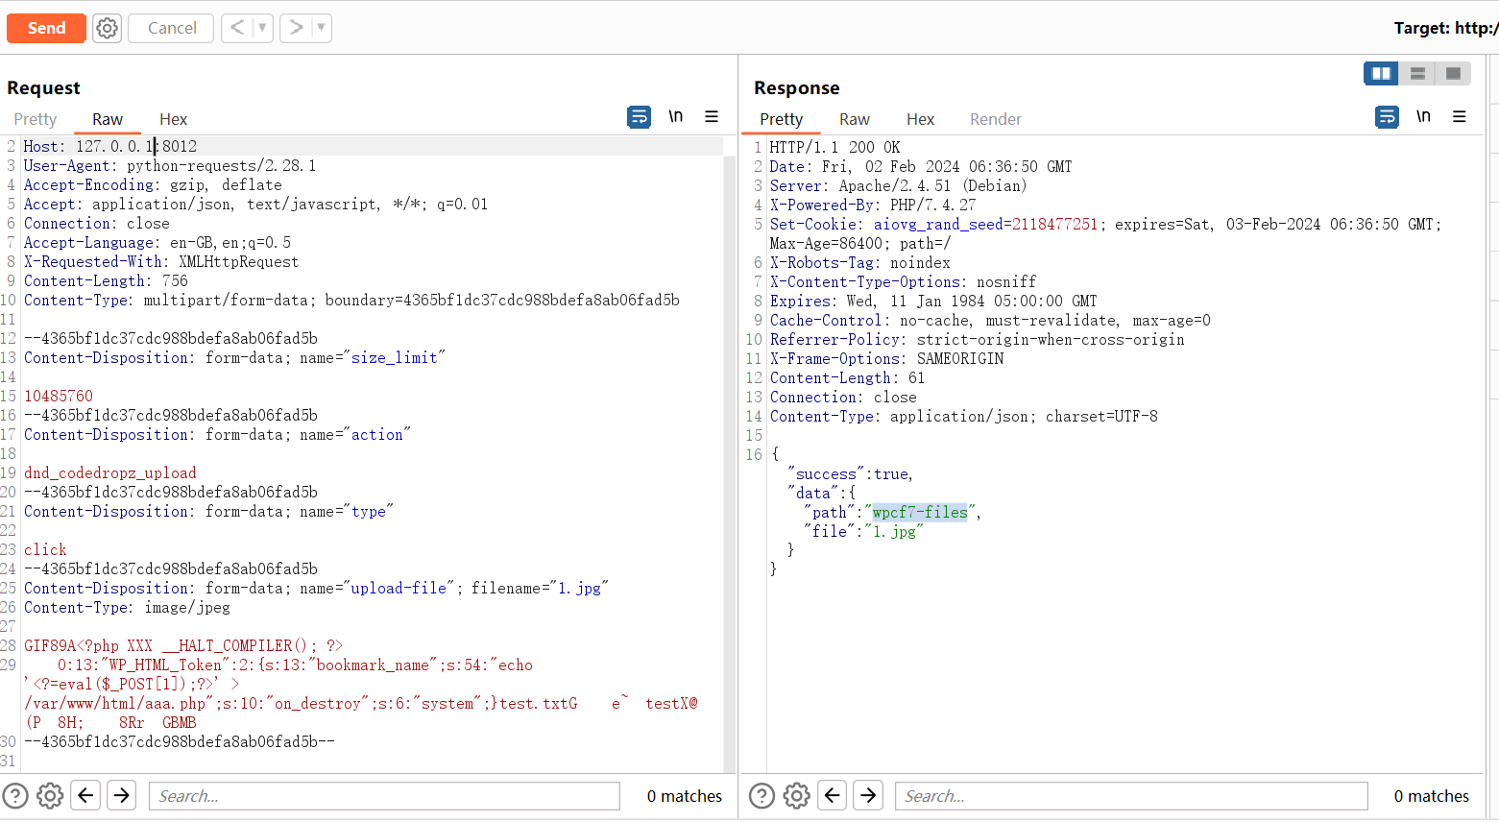Click the Server Apache header in response
The width and height of the screenshot is (1499, 822).
(898, 185)
